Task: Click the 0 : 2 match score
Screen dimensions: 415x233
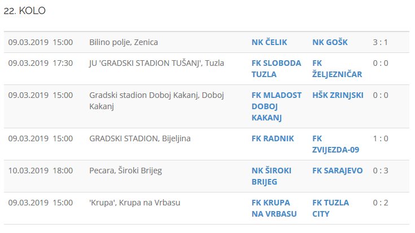Action: (381, 203)
